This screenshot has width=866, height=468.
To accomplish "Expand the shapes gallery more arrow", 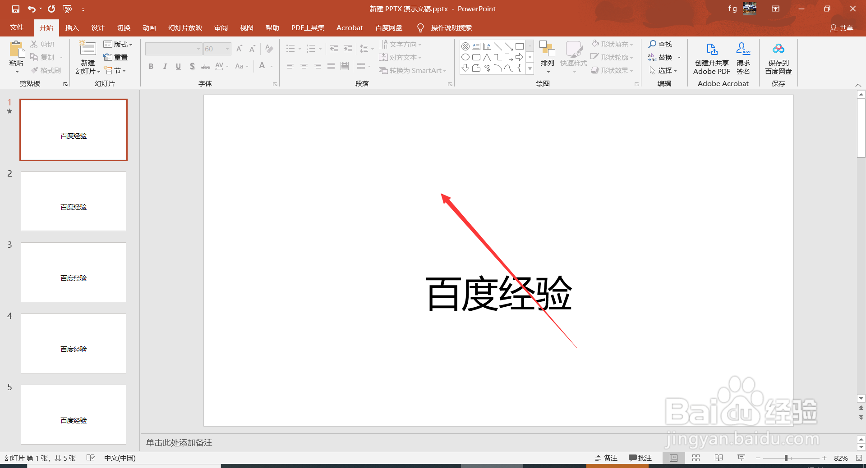I will tap(530, 68).
